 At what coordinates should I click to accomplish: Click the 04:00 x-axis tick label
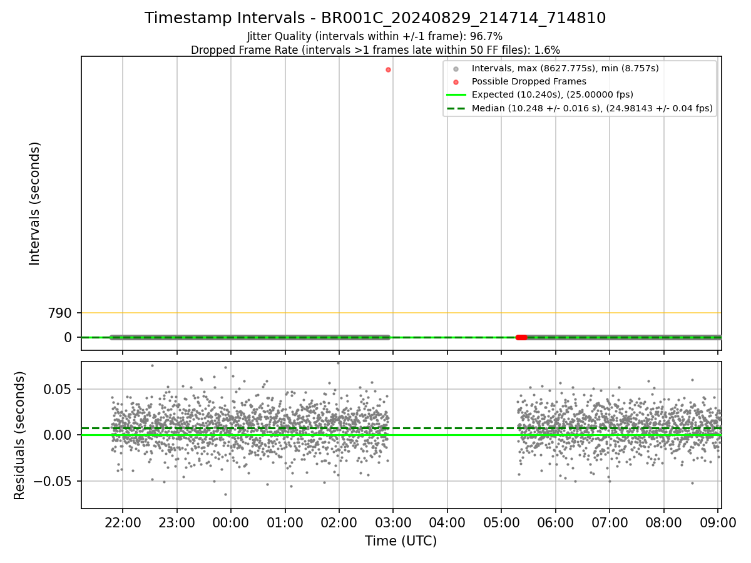point(447,522)
